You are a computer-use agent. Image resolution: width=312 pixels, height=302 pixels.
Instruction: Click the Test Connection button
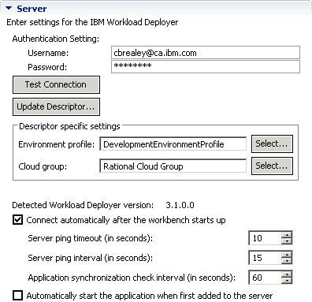pos(56,84)
